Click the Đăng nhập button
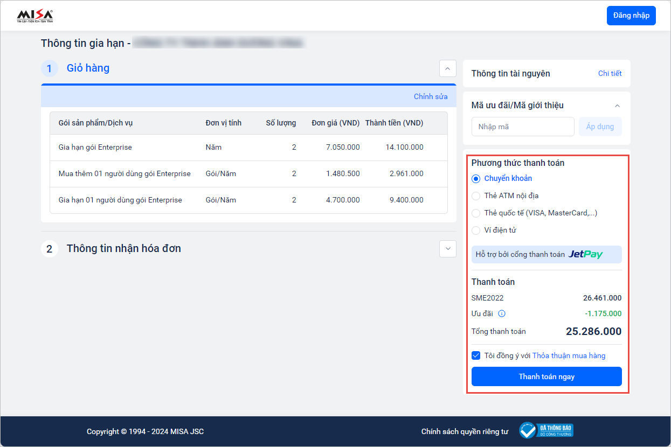This screenshot has height=447, width=671. (631, 15)
